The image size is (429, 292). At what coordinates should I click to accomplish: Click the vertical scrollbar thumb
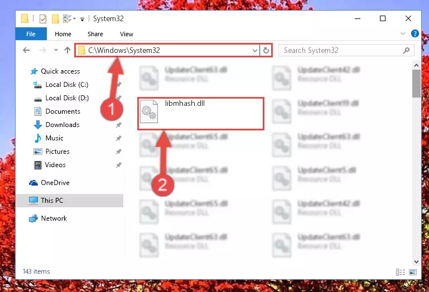coord(416,84)
